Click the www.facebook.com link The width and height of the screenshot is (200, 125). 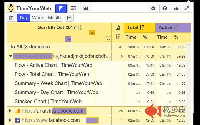click(51, 120)
